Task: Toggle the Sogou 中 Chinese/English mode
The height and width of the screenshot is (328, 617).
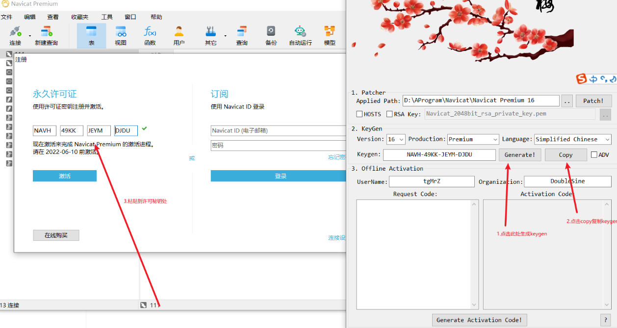Action: [593, 78]
